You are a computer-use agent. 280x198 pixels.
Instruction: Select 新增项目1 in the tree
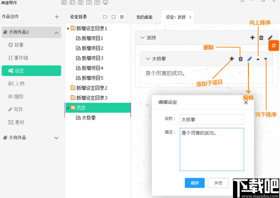coord(90,38)
